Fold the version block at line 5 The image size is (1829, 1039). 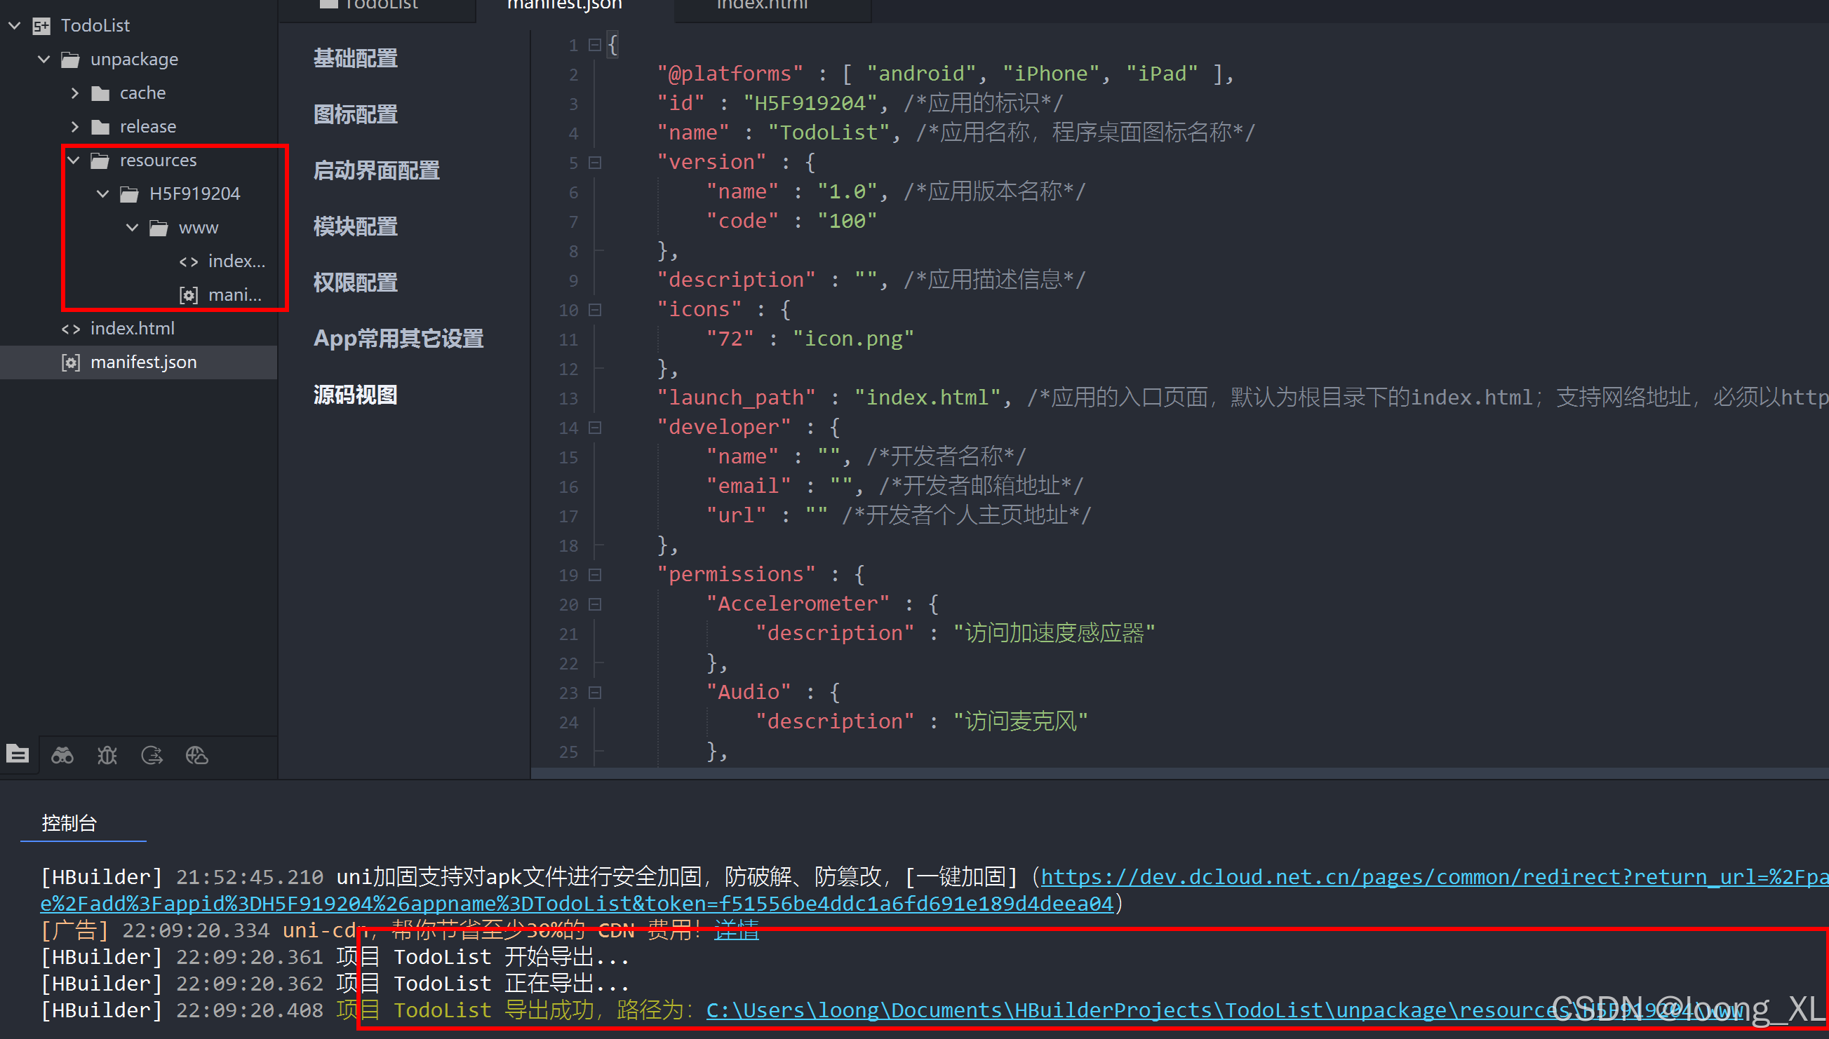click(x=595, y=163)
